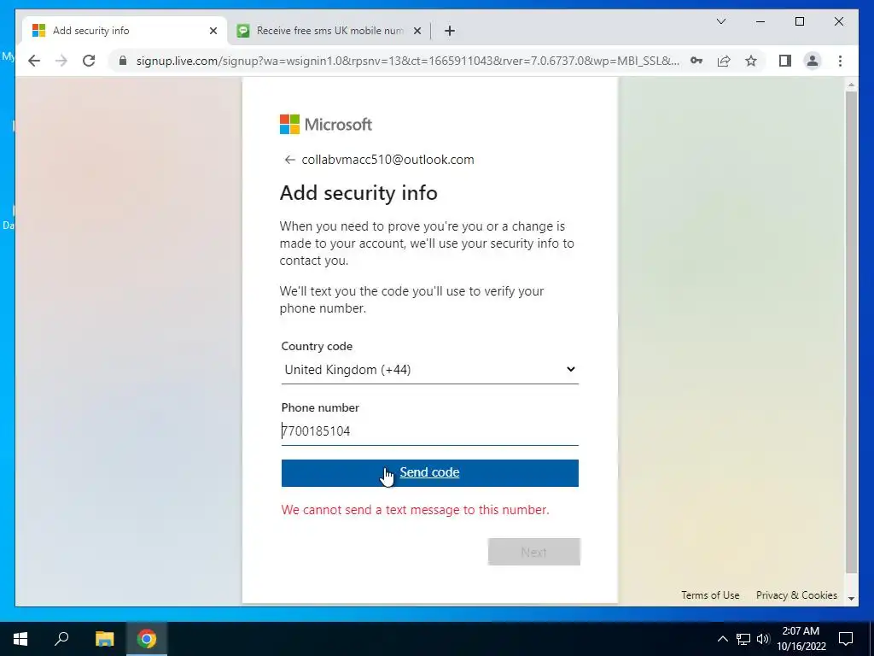Click the Chrome taskbar icon
This screenshot has width=874, height=656.
[147, 639]
